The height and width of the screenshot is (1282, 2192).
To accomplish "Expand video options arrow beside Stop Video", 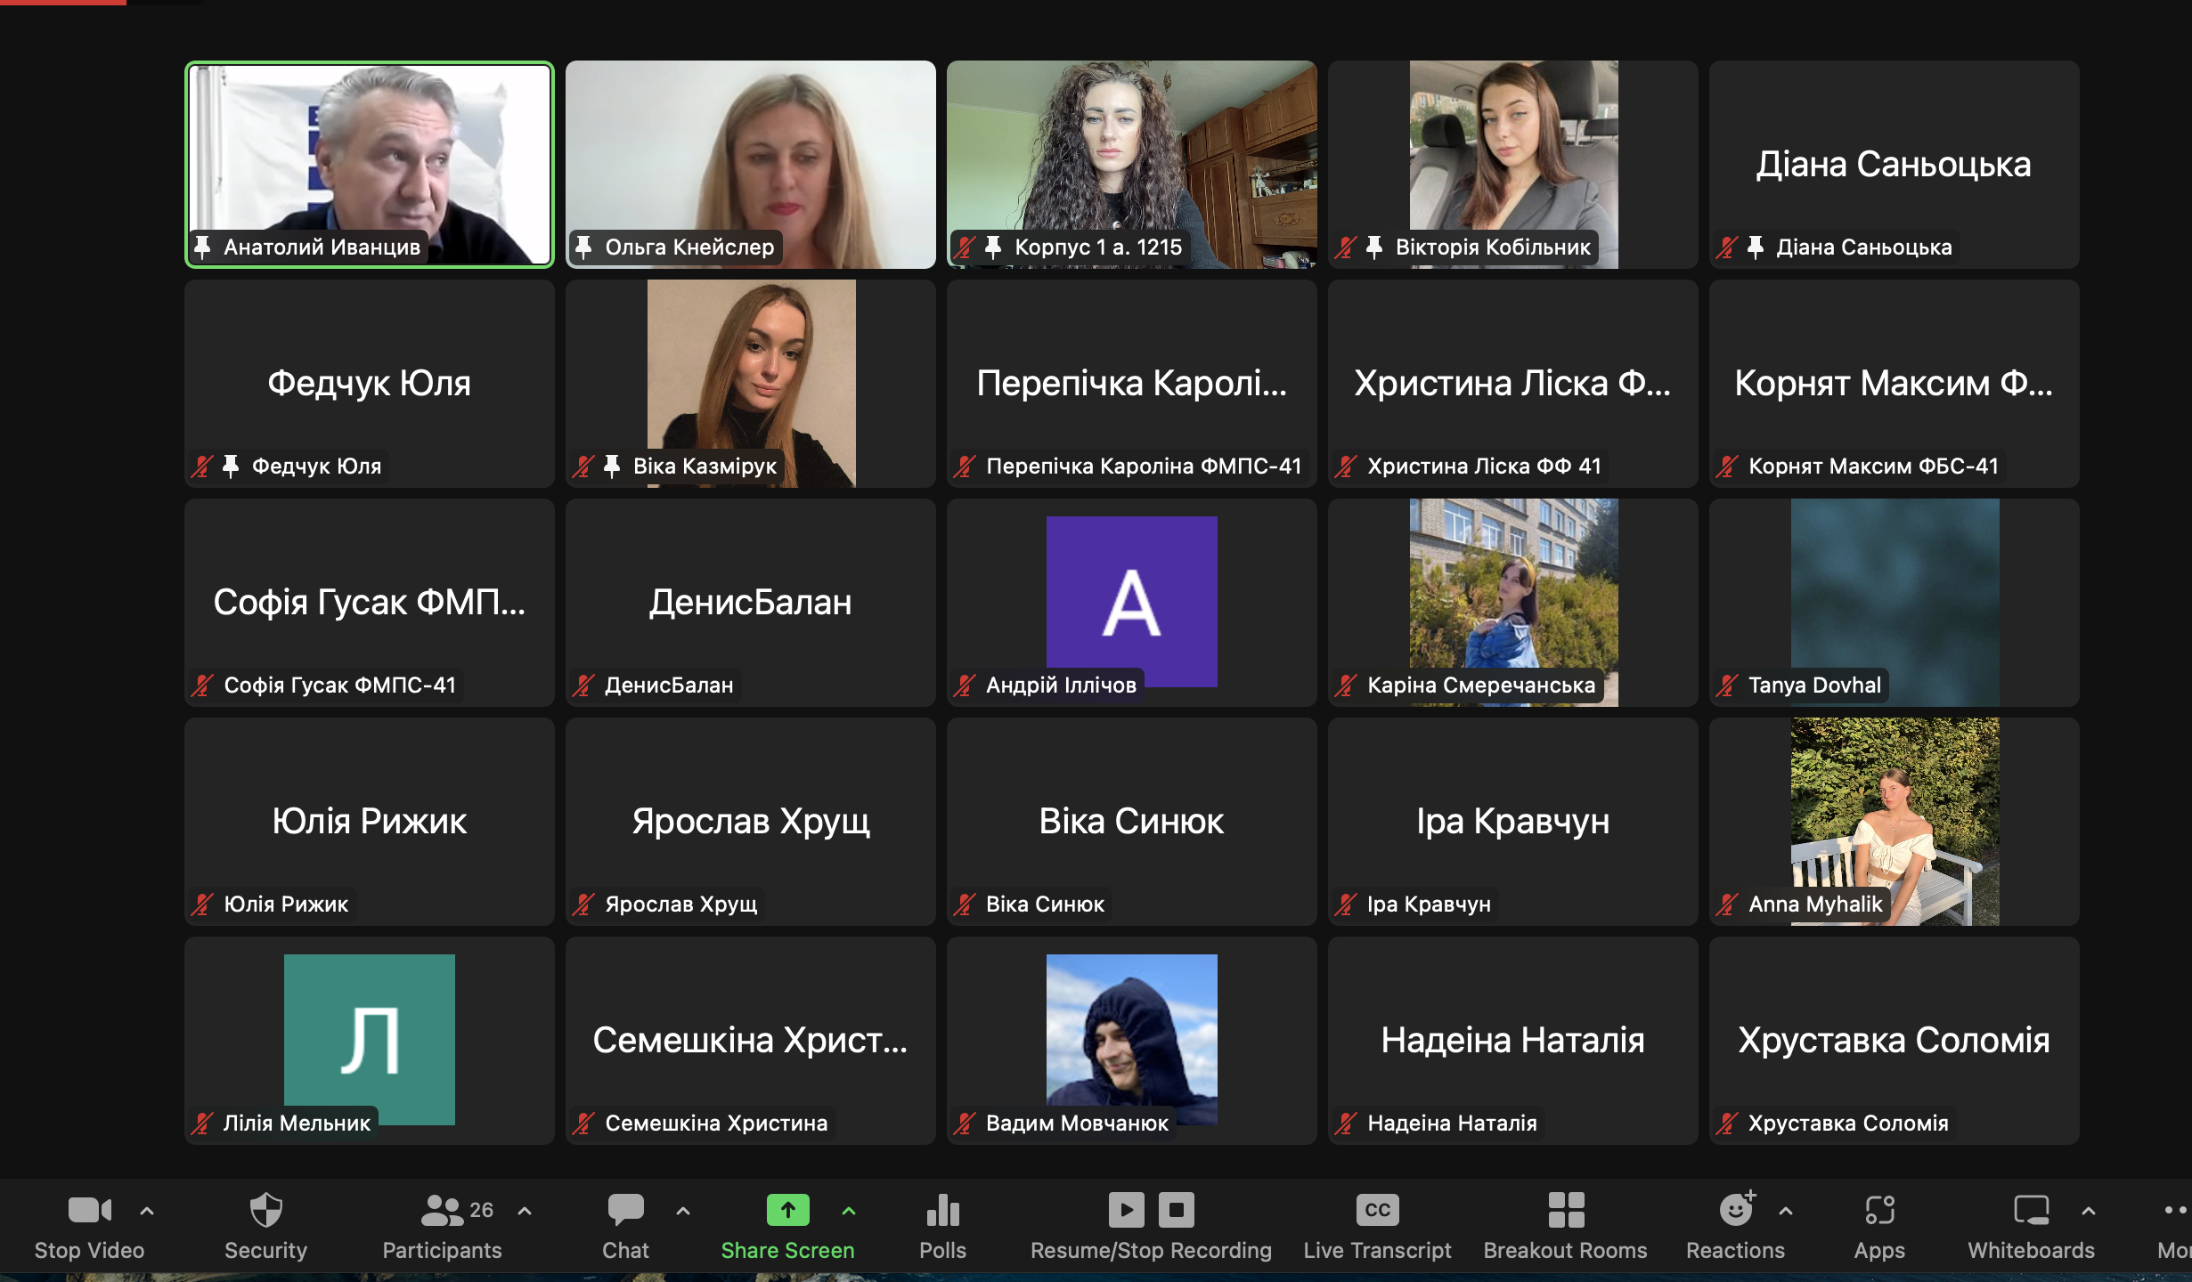I will [147, 1211].
